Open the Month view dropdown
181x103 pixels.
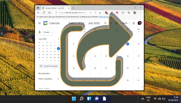(x=126, y=23)
